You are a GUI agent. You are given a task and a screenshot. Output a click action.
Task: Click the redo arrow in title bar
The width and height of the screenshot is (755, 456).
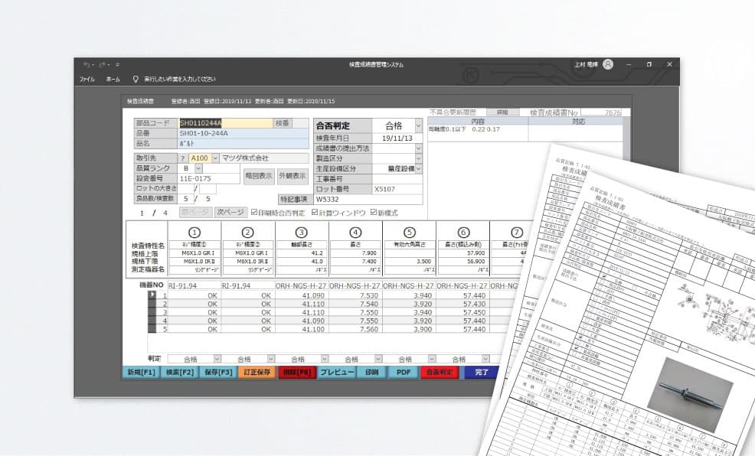coord(100,65)
